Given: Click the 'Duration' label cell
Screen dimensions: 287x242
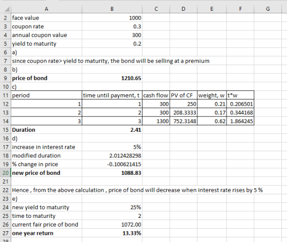Looking at the screenshot, I should (47, 130).
